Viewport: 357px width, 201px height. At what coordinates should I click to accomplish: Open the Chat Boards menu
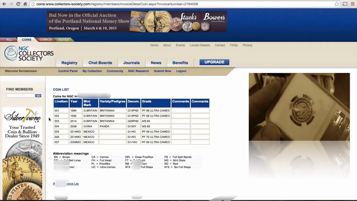100,63
